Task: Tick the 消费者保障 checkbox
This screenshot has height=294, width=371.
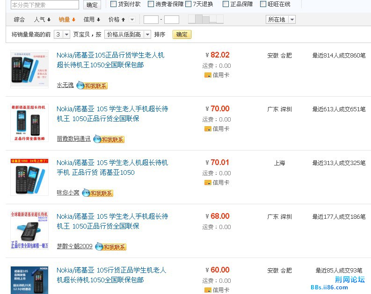Action: [x=151, y=4]
